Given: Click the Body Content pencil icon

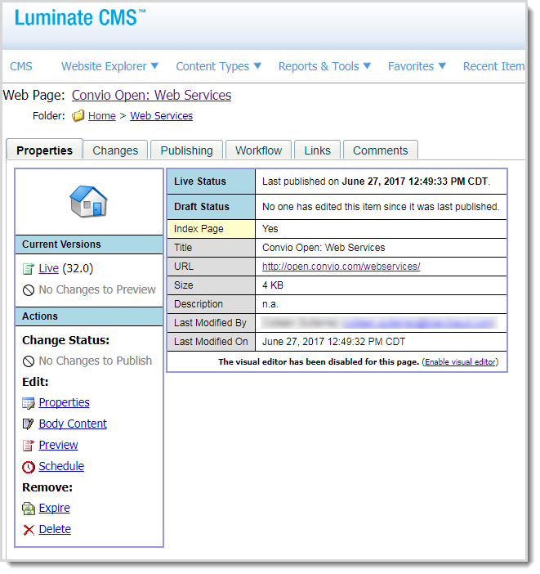Looking at the screenshot, I should 28,424.
